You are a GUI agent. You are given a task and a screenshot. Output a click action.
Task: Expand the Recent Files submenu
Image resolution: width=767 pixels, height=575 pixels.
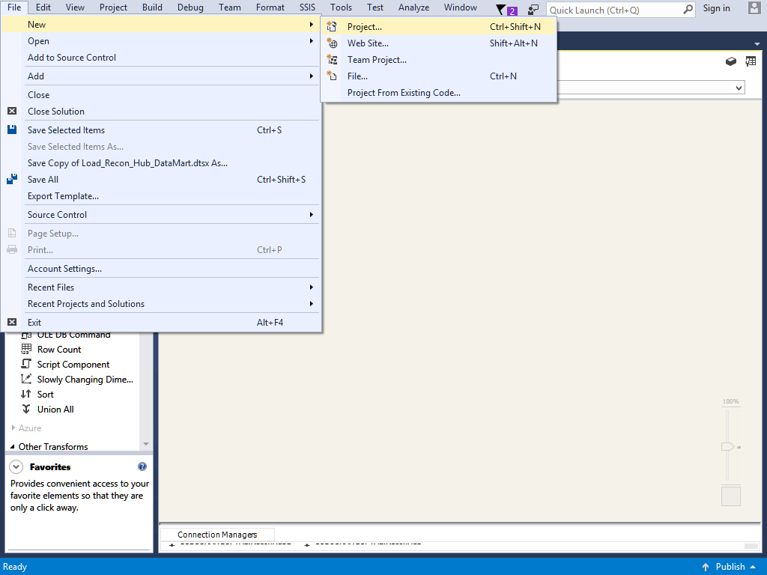click(311, 287)
